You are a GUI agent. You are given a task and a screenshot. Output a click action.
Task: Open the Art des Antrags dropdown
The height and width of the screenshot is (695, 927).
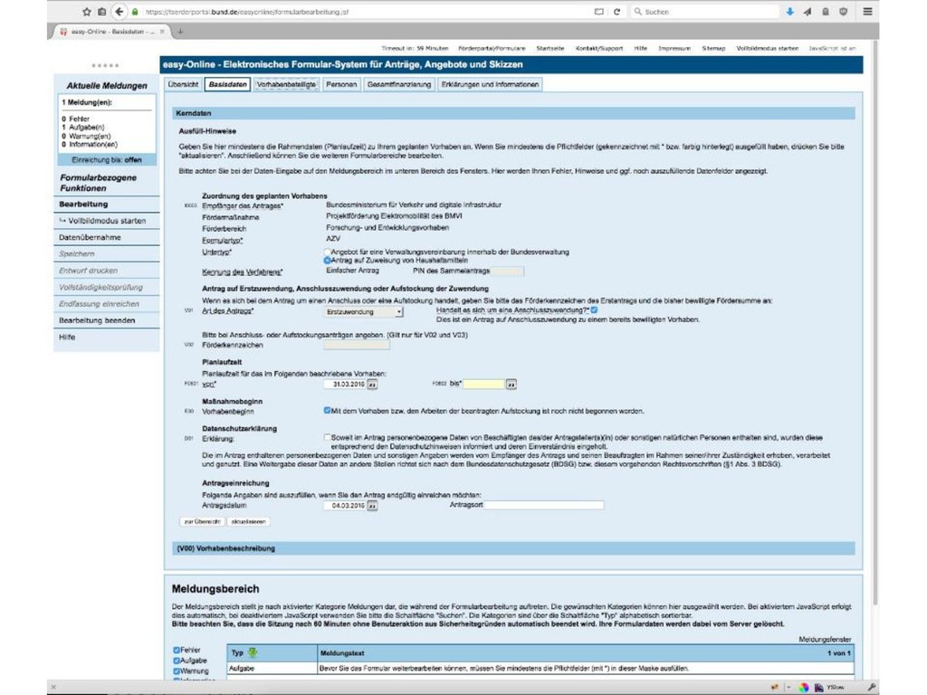tap(363, 311)
